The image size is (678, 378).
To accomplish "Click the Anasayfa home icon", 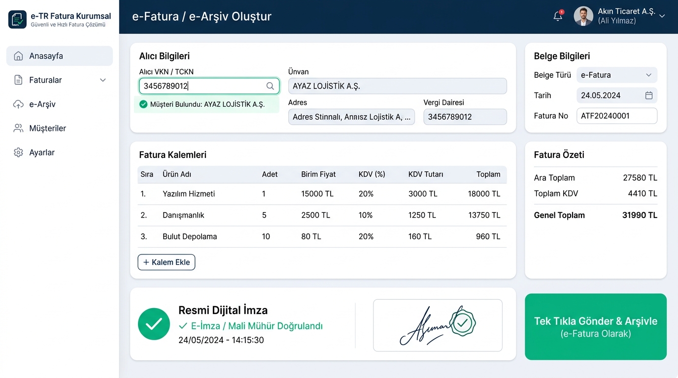I will [18, 56].
